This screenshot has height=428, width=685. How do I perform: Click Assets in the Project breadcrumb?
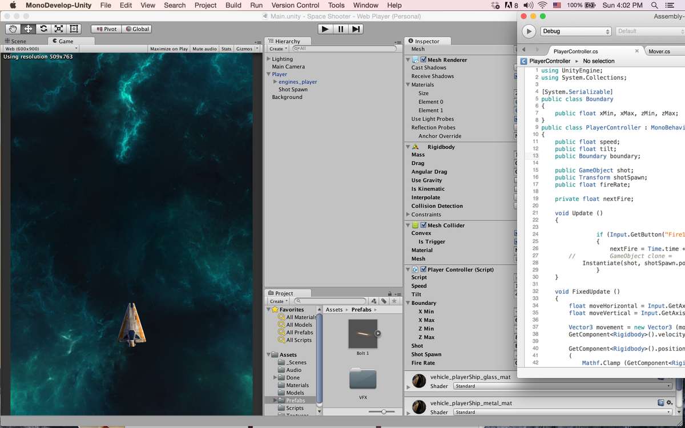[x=334, y=309]
